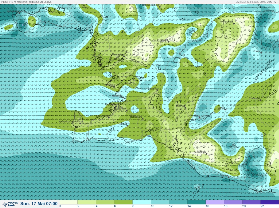The width and height of the screenshot is (279, 208).
Task: Click the Steinar station label
Action: tap(224, 175)
